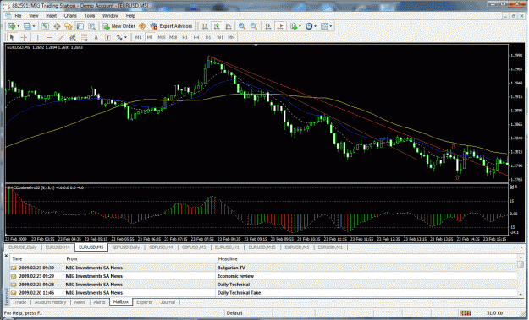Screen dimensions: 529x320
Task: Open the Journal terminal tab
Action: point(168,302)
